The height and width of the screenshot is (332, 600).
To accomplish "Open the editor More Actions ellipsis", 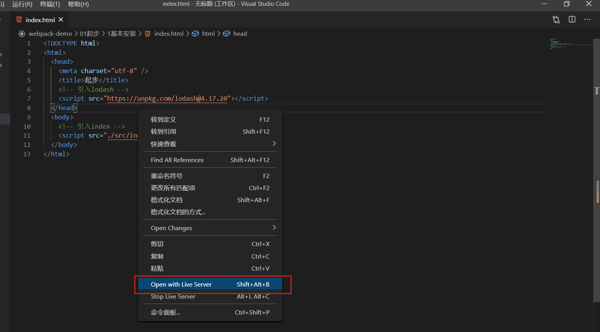I will 587,19.
